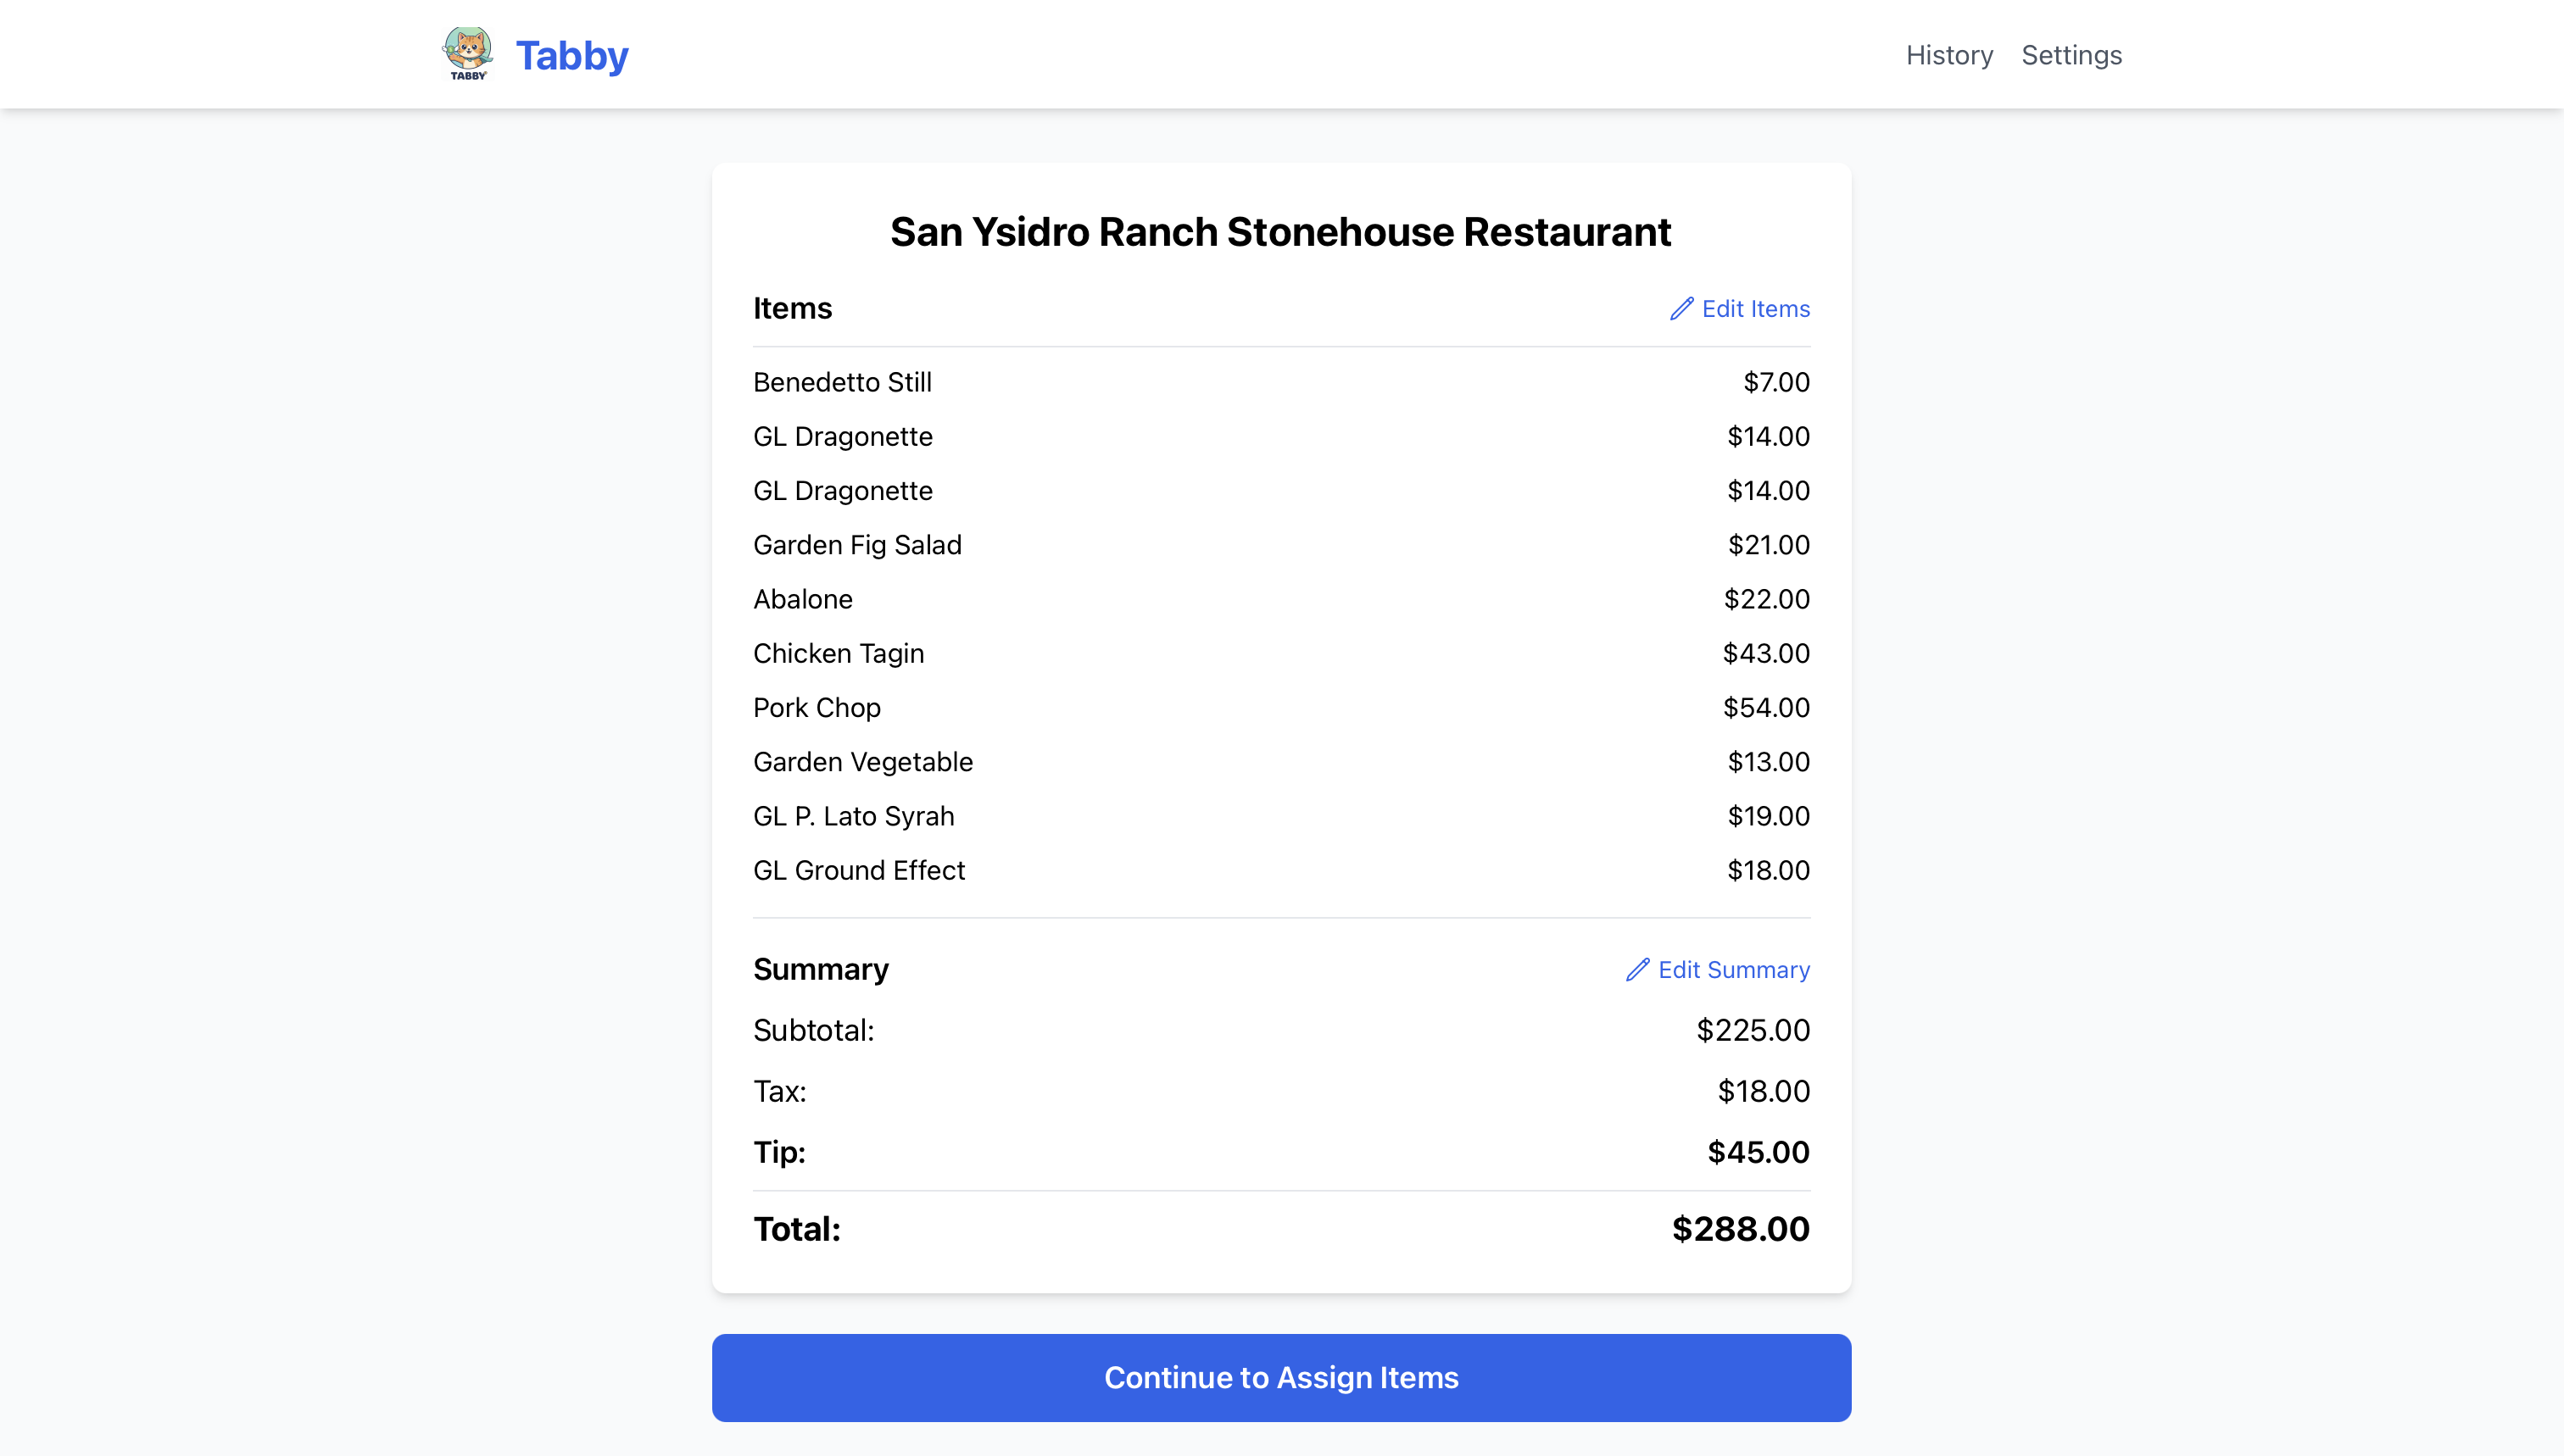Image resolution: width=2564 pixels, height=1456 pixels.
Task: Click the Abalone item name
Action: pos(803,599)
